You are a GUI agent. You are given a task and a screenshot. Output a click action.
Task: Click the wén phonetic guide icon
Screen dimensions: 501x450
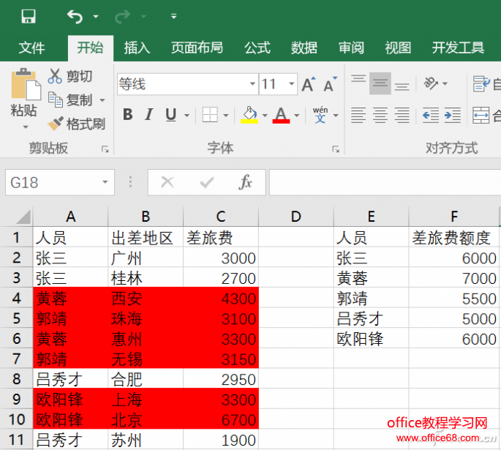coord(320,114)
